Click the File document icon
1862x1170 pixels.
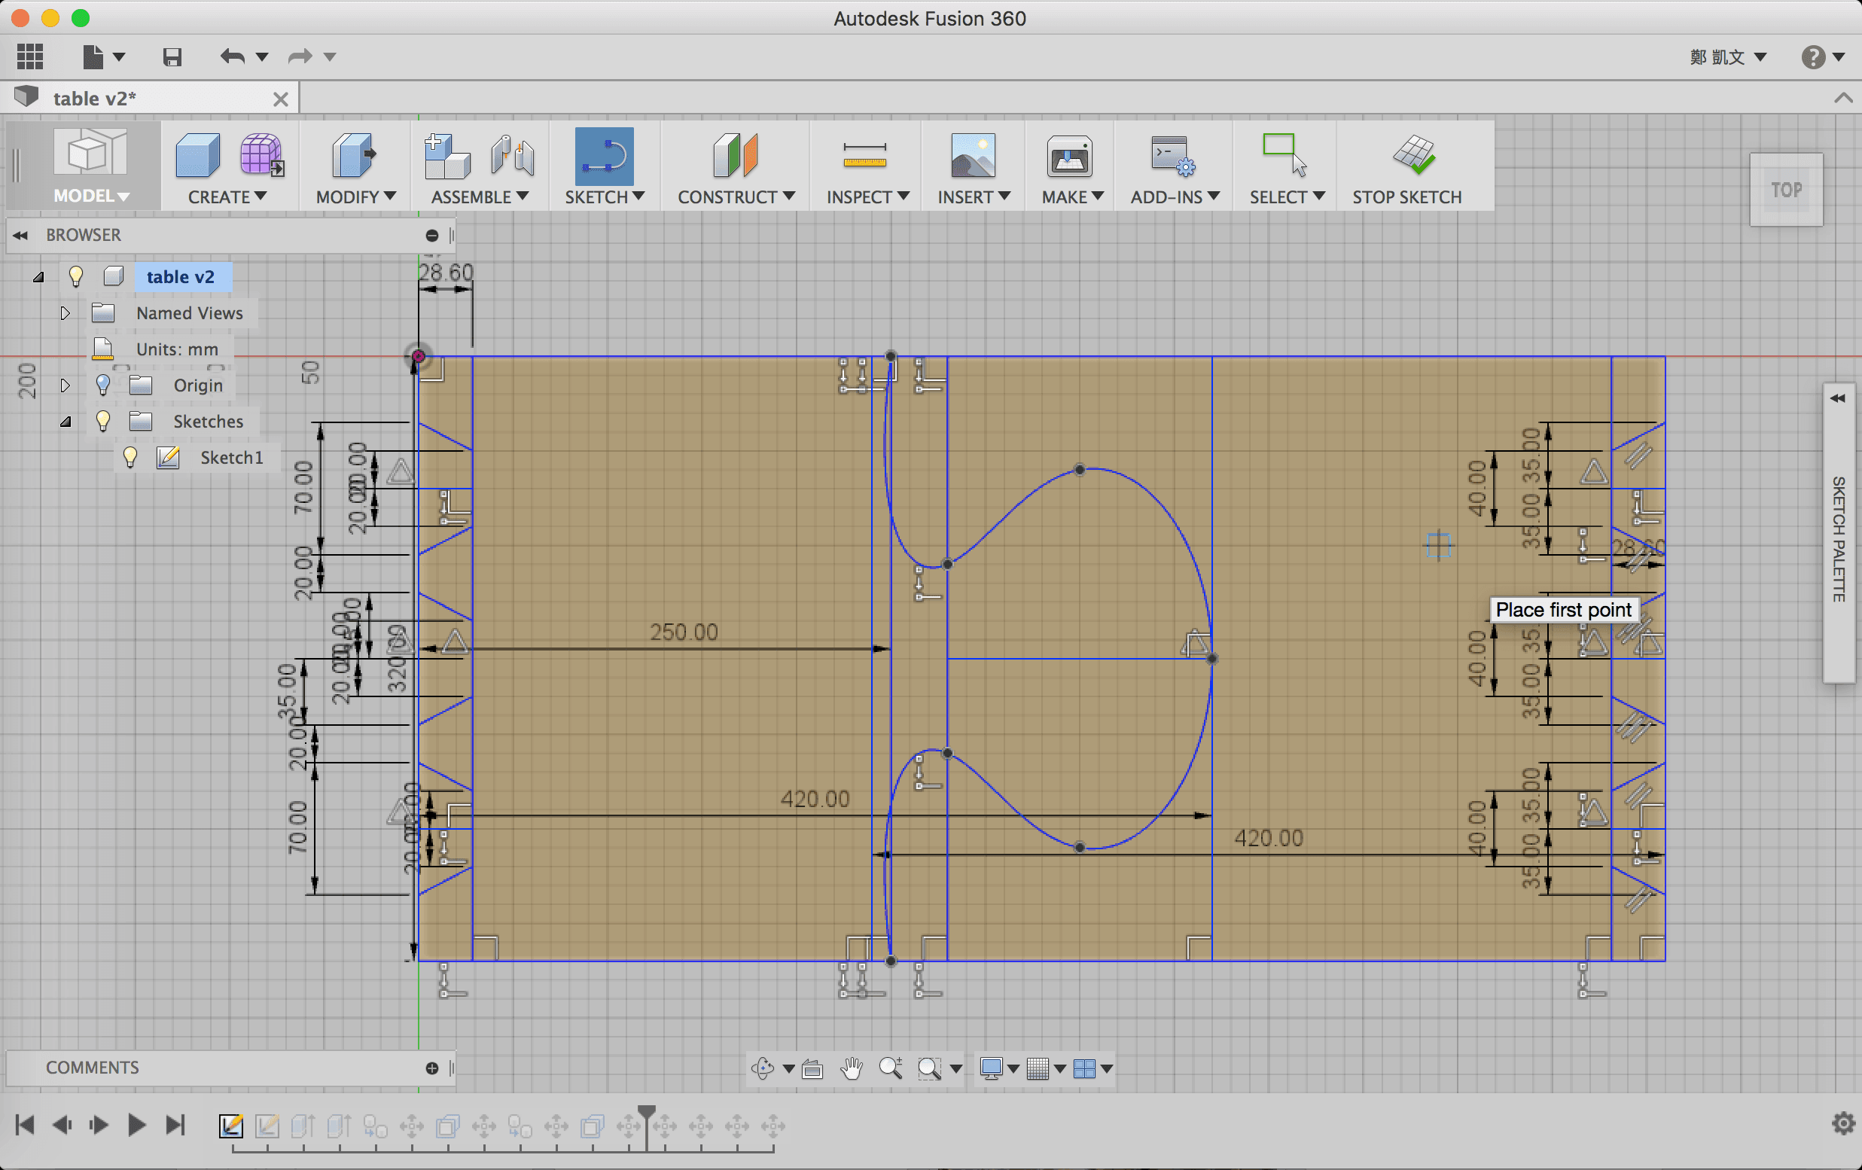tap(93, 56)
